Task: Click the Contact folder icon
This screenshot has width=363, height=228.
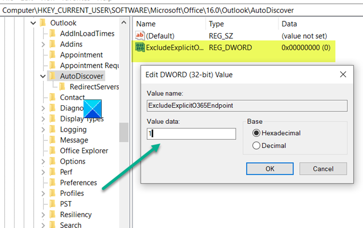Action: 53,97
